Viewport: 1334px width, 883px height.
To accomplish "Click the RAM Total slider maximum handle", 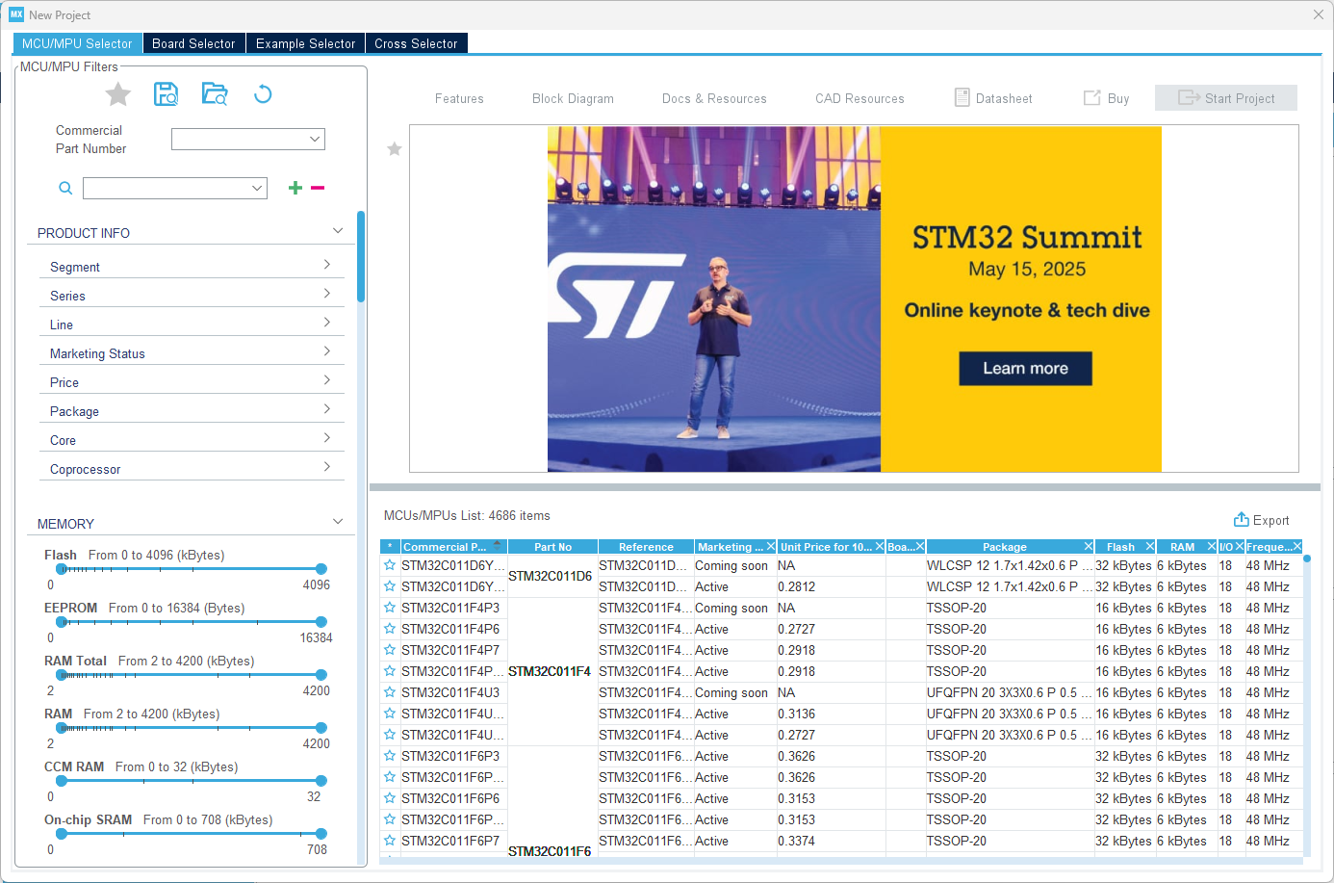I will click(x=321, y=675).
